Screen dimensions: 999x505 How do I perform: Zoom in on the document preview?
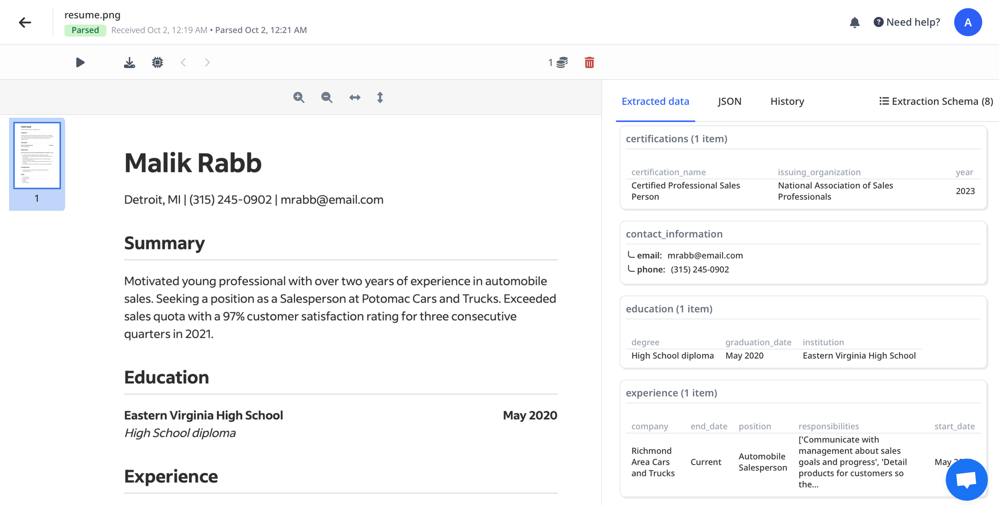pos(299,97)
